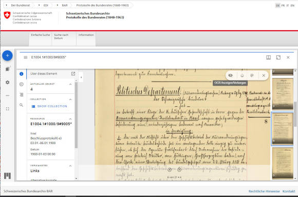
Task: Maximize the Mirador window
Action: (278, 57)
